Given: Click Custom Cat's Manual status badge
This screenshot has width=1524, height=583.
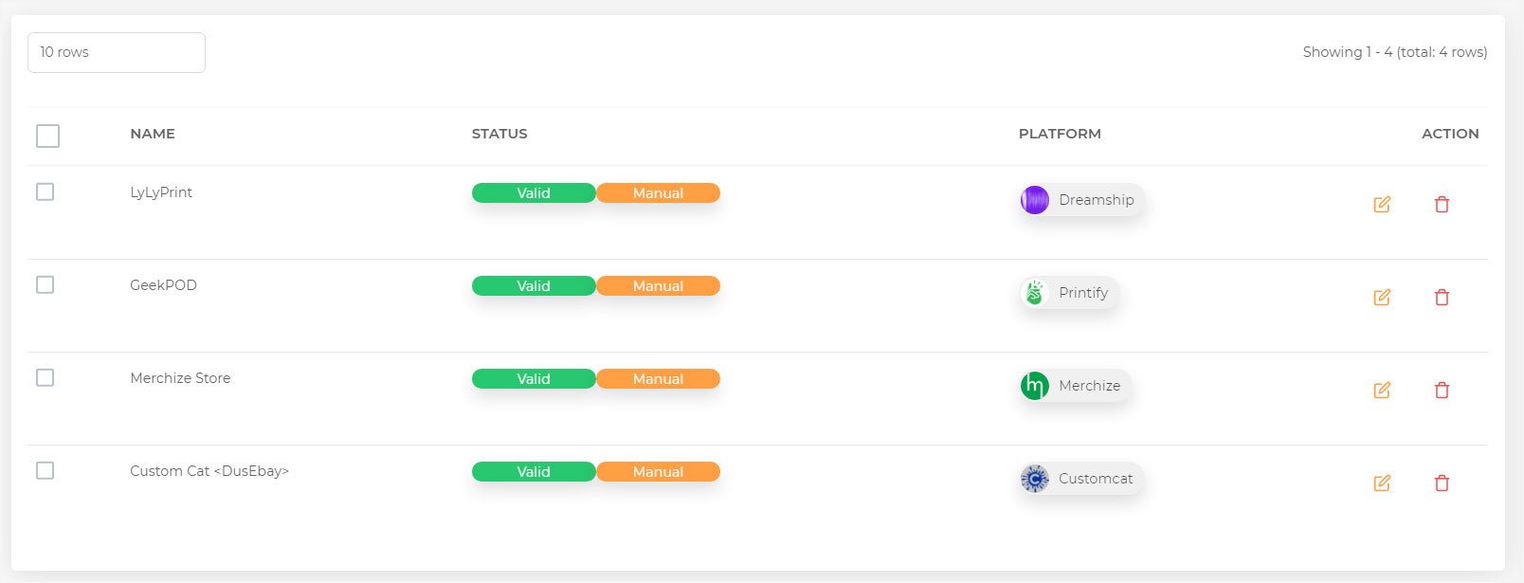Looking at the screenshot, I should pos(658,472).
